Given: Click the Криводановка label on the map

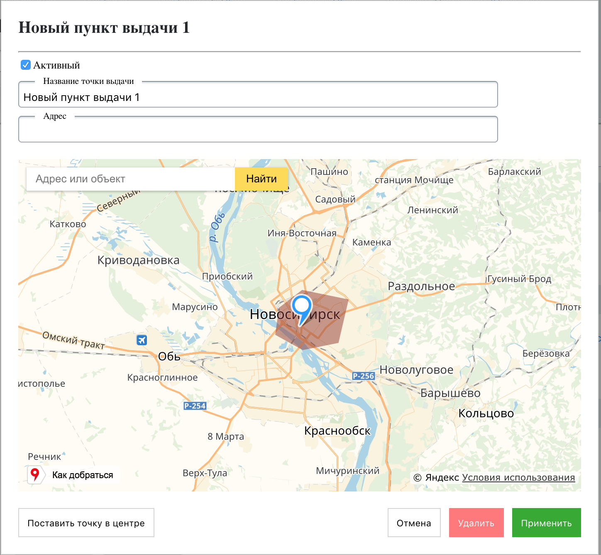Looking at the screenshot, I should [x=138, y=260].
